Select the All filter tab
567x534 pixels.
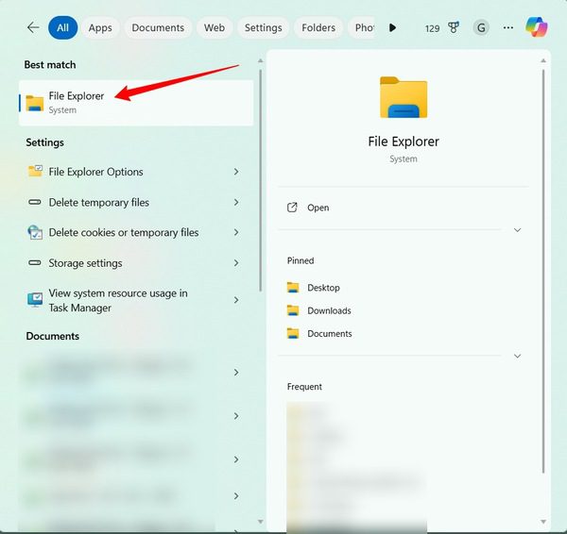tap(63, 27)
